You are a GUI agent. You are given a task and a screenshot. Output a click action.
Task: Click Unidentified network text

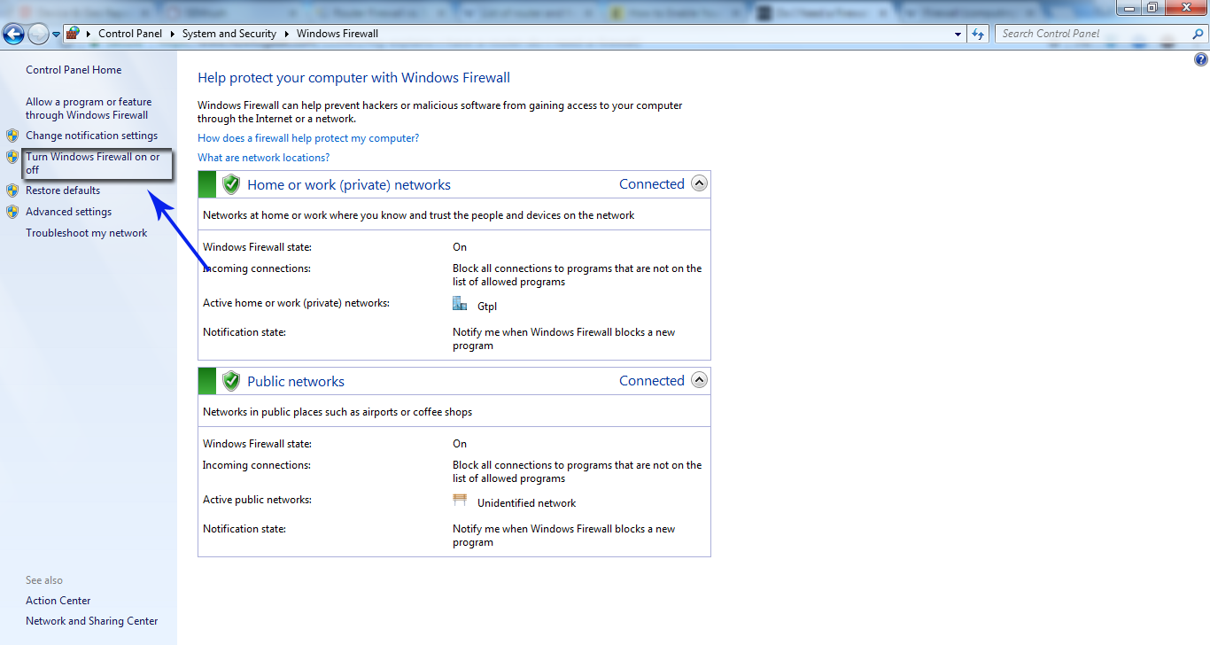[526, 503]
